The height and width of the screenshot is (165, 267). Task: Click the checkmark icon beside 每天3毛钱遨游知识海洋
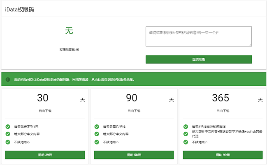coord(186,126)
